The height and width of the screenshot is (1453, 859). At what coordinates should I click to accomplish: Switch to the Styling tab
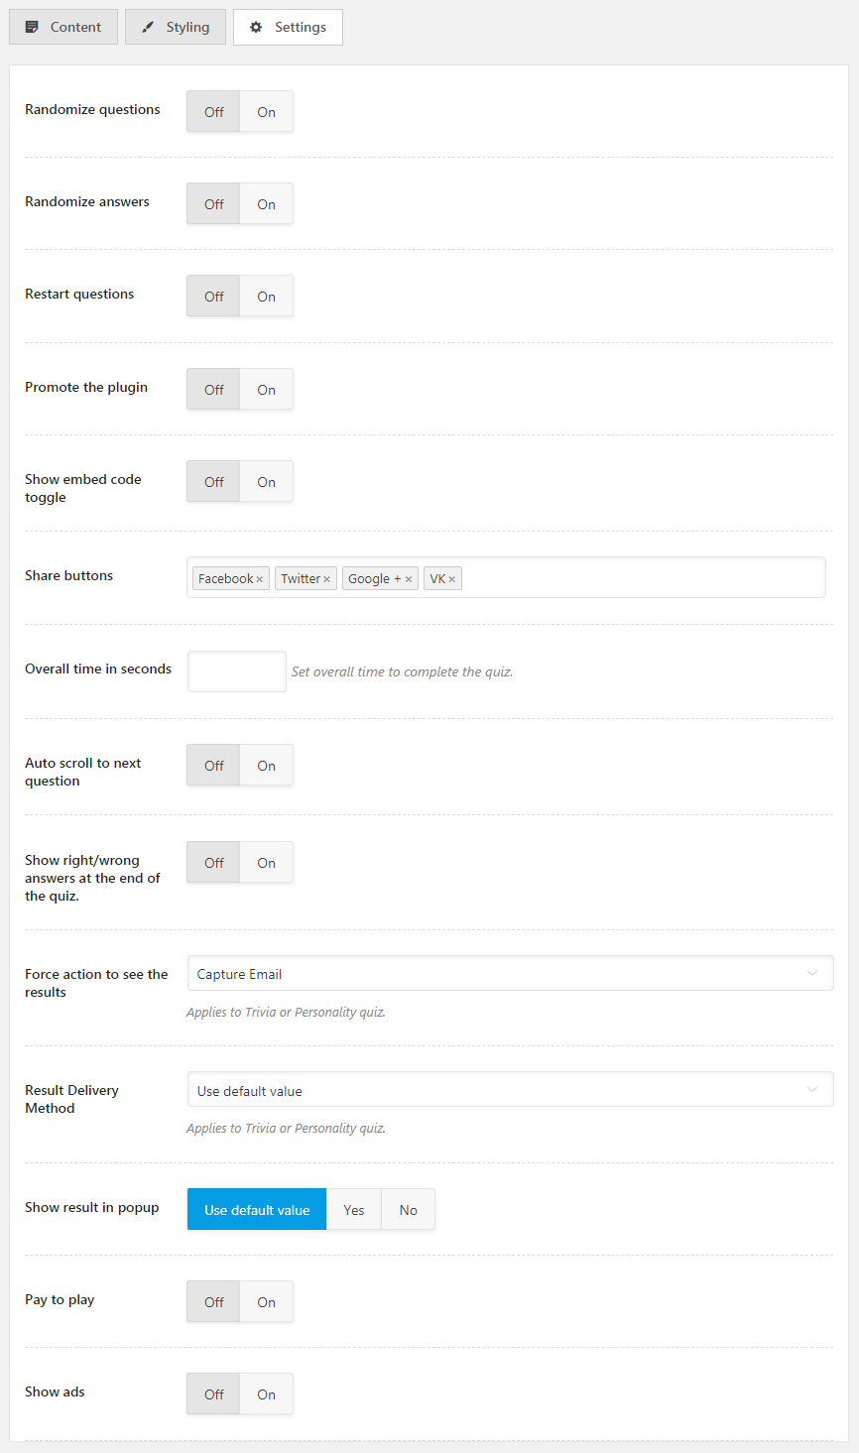pos(175,27)
